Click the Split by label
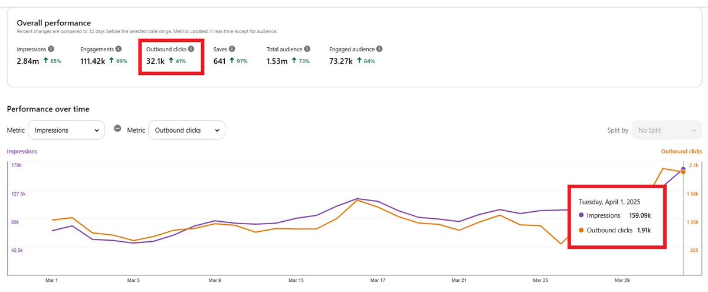 click(x=617, y=130)
